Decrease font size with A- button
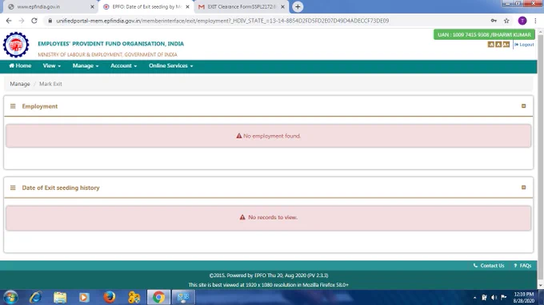The width and height of the screenshot is (544, 305). 490,45
